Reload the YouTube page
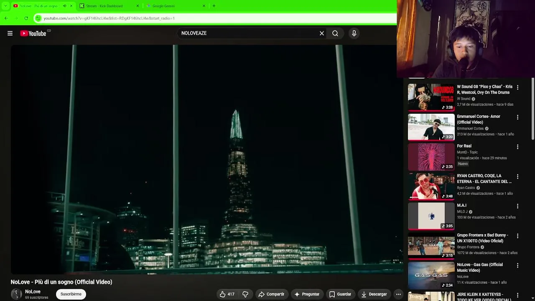 26,18
